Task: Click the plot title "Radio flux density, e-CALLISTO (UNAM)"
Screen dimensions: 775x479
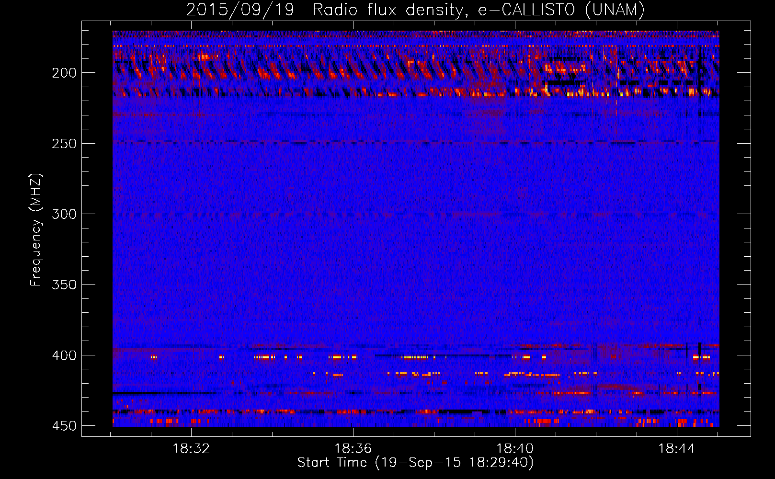Action: click(479, 10)
